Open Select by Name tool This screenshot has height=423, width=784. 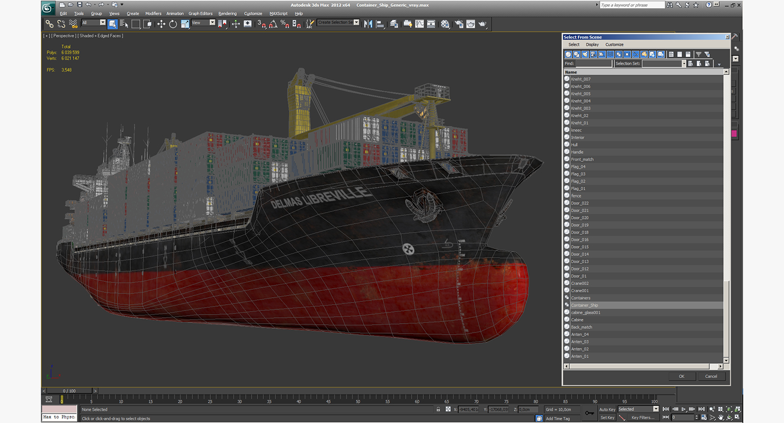(124, 24)
